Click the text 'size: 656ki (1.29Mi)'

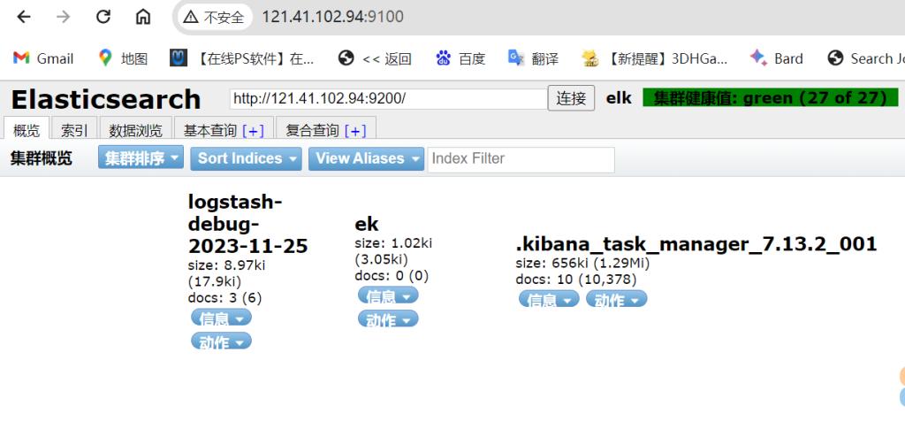pyautogui.click(x=582, y=264)
